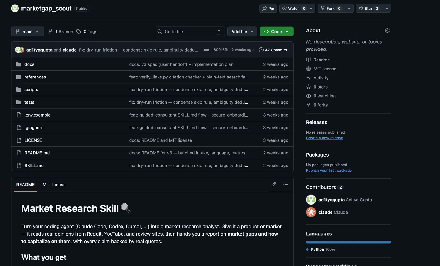Click the .gitignore file icon
The width and height of the screenshot is (440, 266).
click(19, 128)
